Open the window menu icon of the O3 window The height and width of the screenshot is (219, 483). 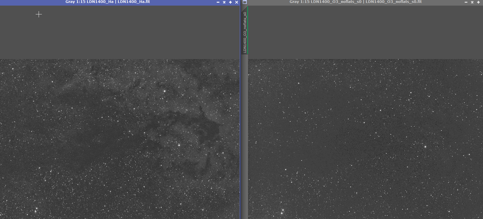(x=245, y=2)
